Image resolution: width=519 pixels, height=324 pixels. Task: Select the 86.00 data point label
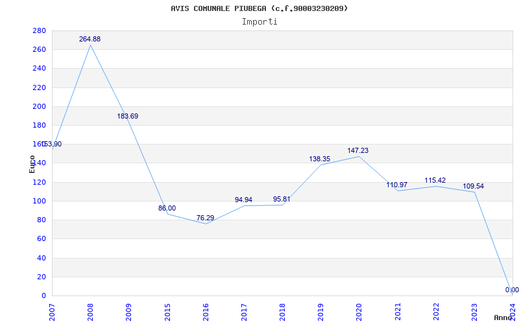coord(167,208)
